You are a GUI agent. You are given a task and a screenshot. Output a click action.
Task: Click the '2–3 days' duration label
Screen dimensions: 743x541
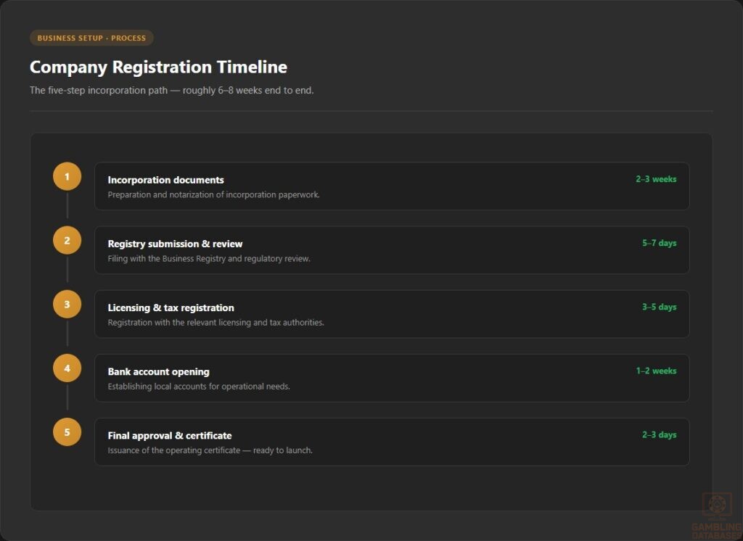(x=659, y=435)
